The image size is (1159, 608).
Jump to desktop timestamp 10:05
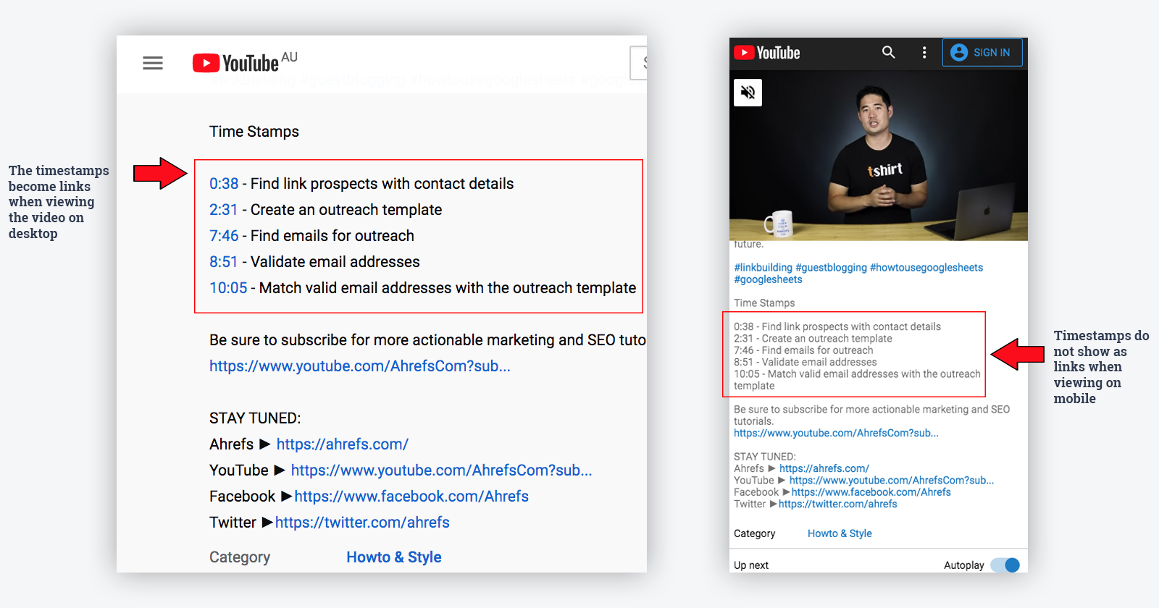coord(228,288)
